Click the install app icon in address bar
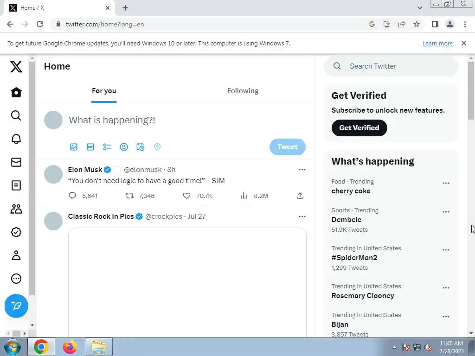This screenshot has width=475, height=356. click(x=387, y=24)
